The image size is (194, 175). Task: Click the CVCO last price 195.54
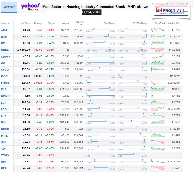point(26,70)
